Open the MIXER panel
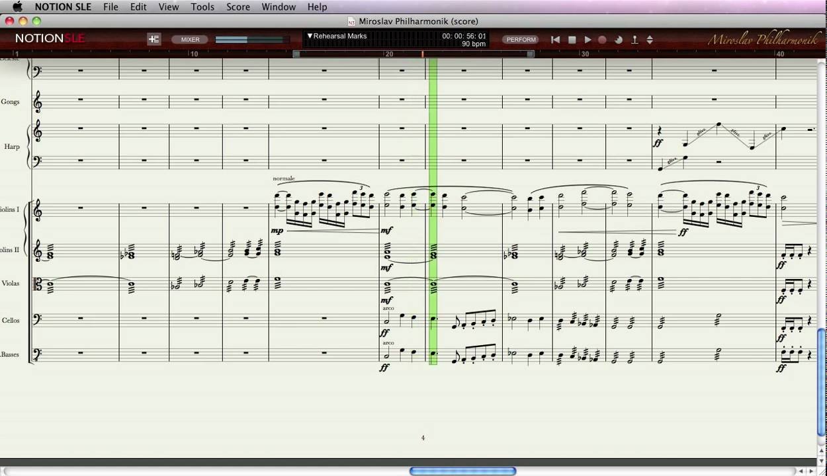Image resolution: width=827 pixels, height=476 pixels. [191, 40]
